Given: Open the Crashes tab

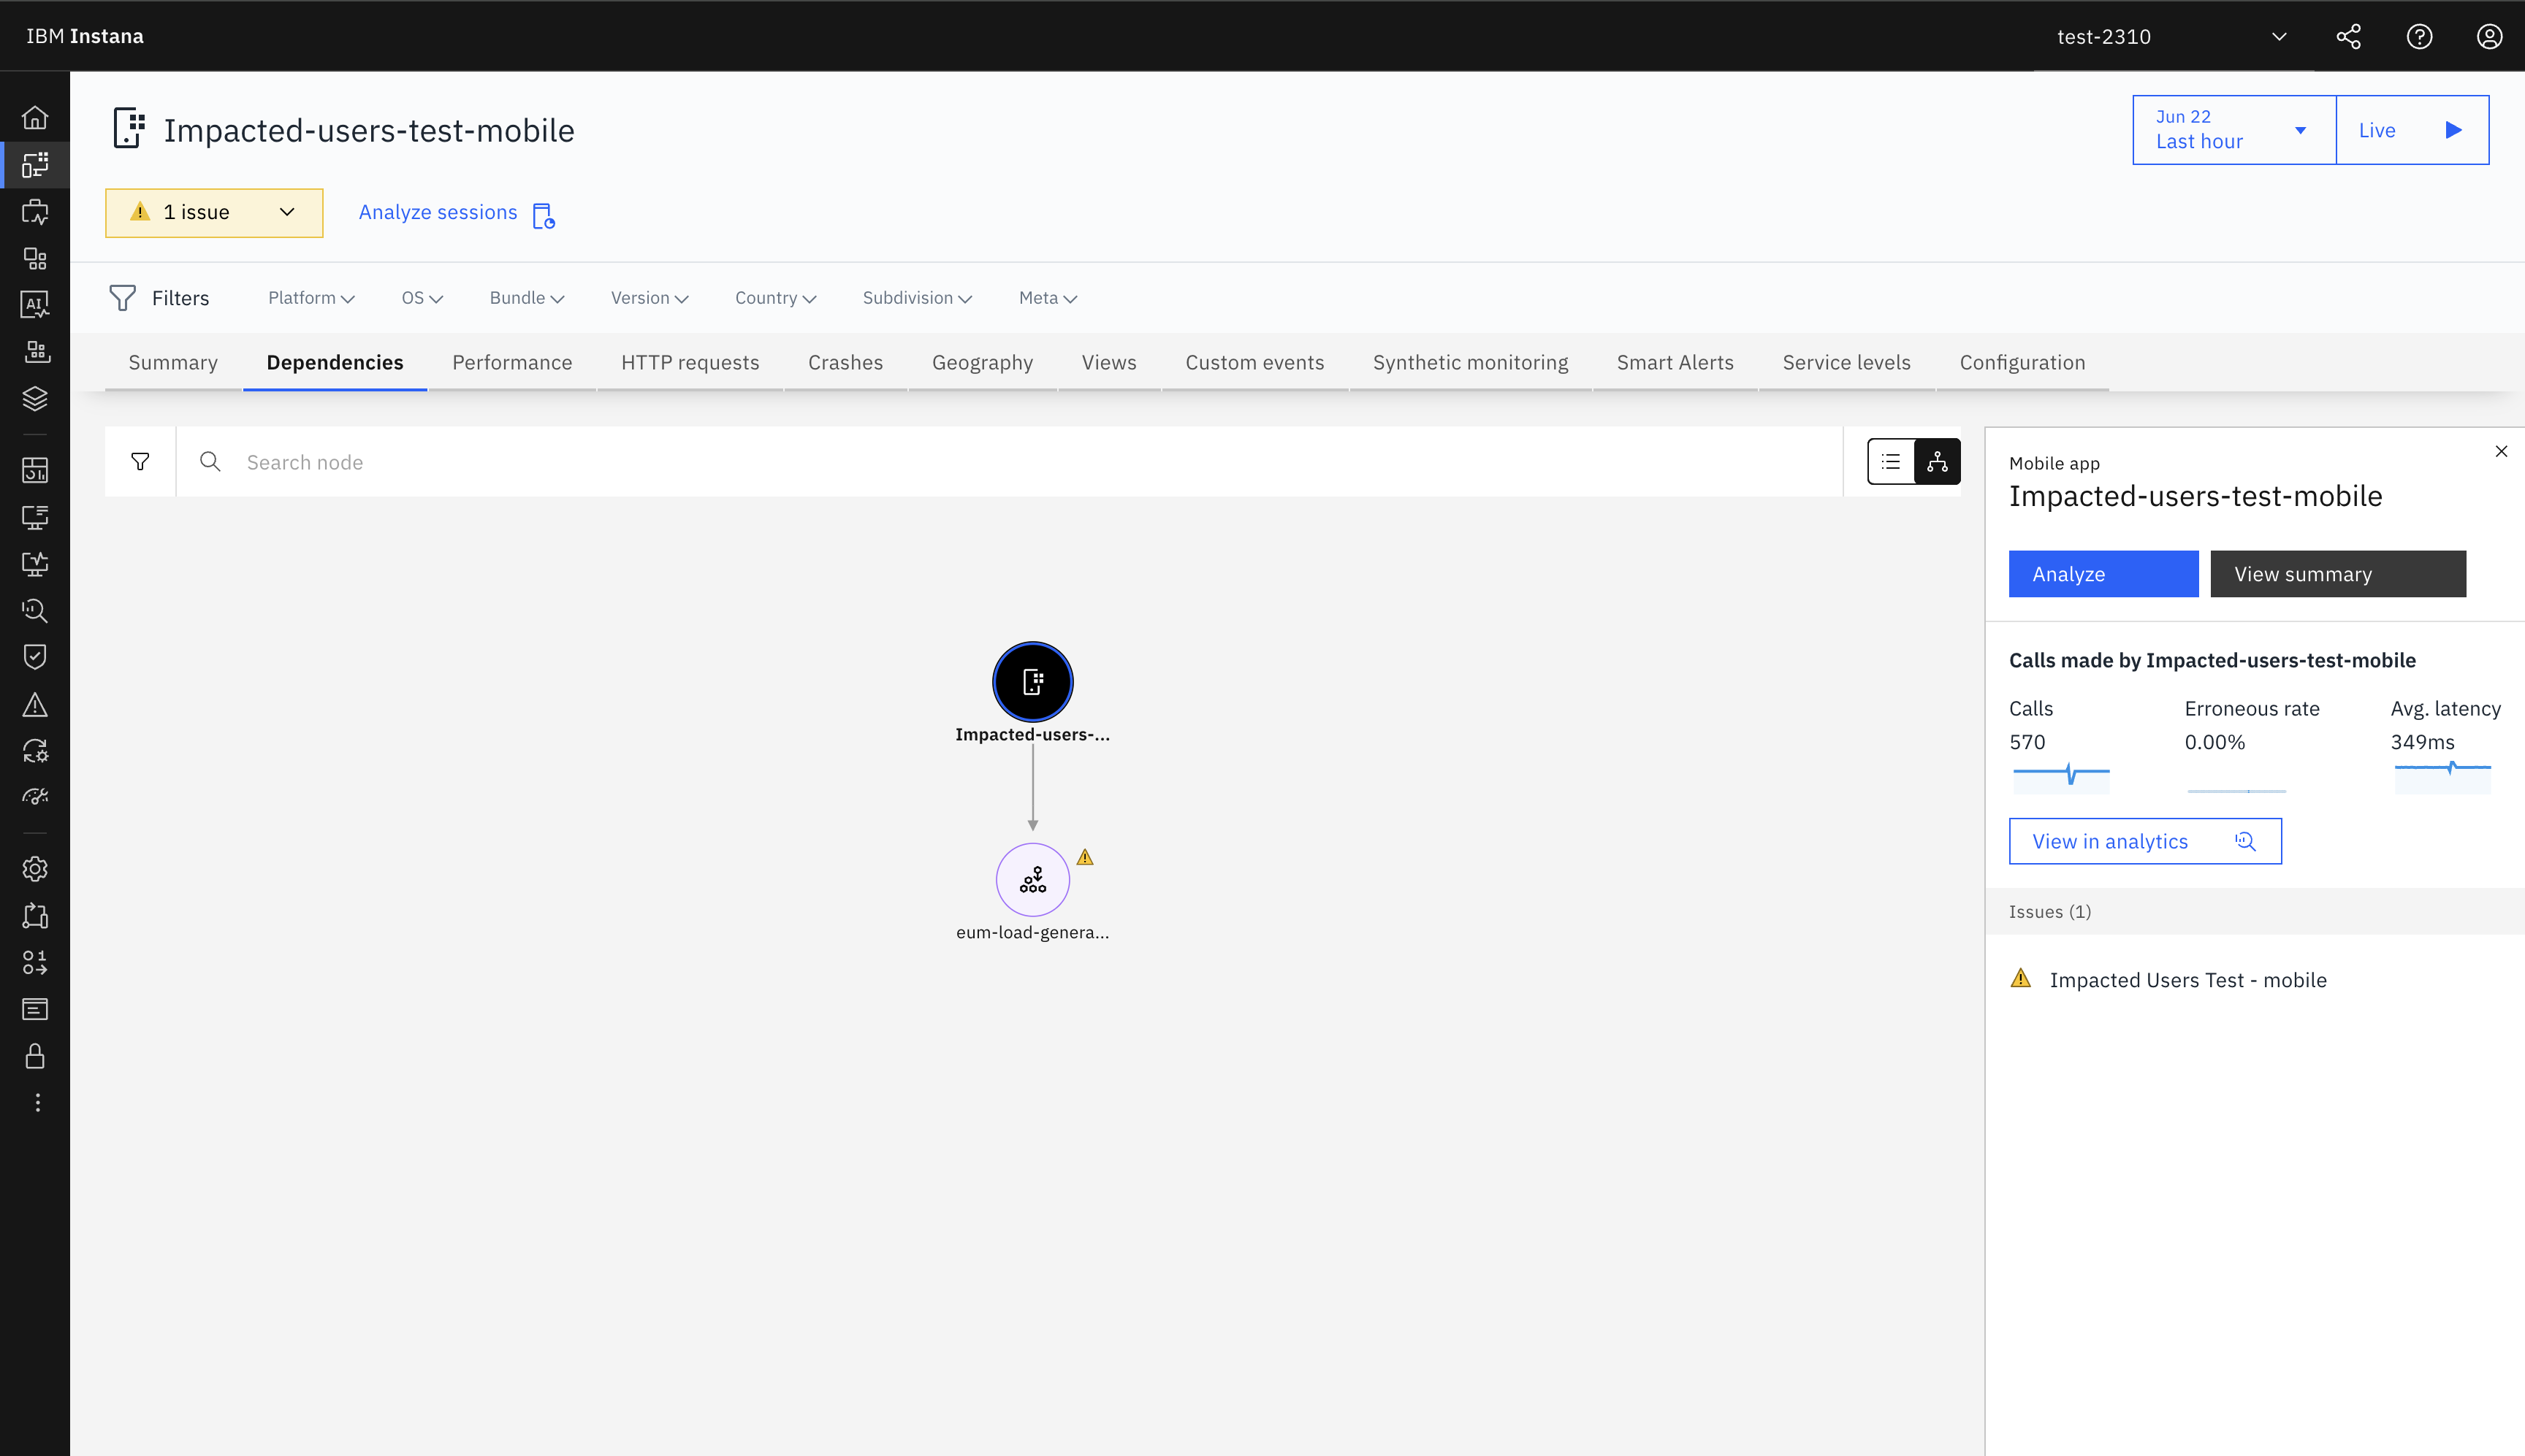Looking at the screenshot, I should tap(845, 363).
